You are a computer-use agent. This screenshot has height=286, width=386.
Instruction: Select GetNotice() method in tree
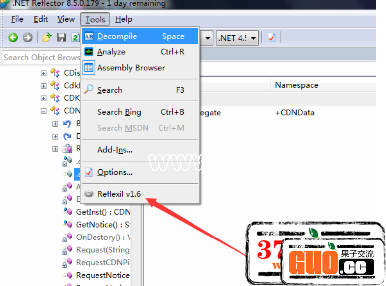click(103, 225)
